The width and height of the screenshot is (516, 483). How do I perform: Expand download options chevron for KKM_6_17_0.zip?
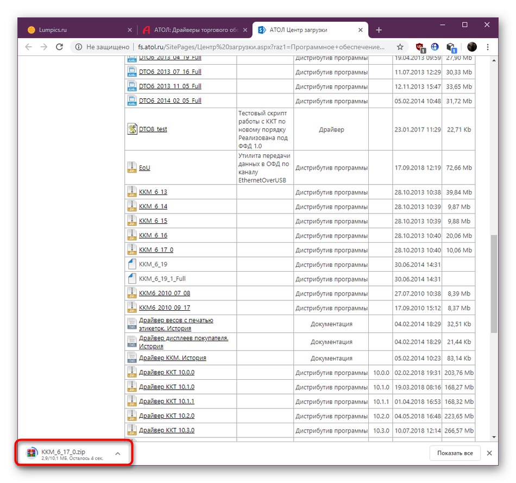tap(118, 453)
